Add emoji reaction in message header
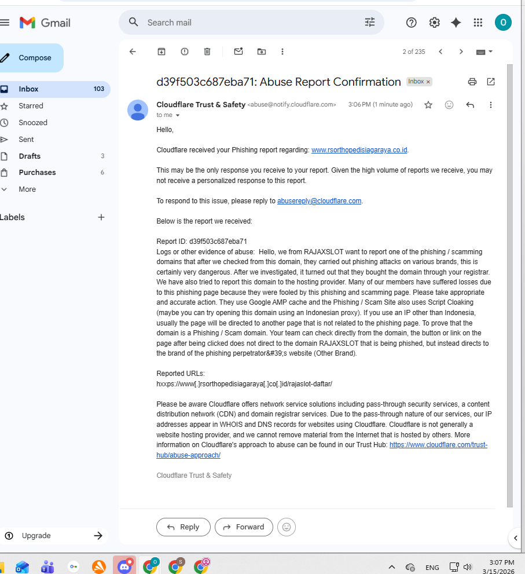 click(449, 105)
